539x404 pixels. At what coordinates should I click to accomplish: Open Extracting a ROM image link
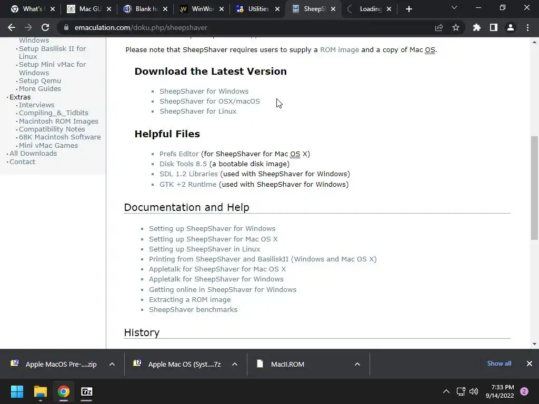[189, 299]
